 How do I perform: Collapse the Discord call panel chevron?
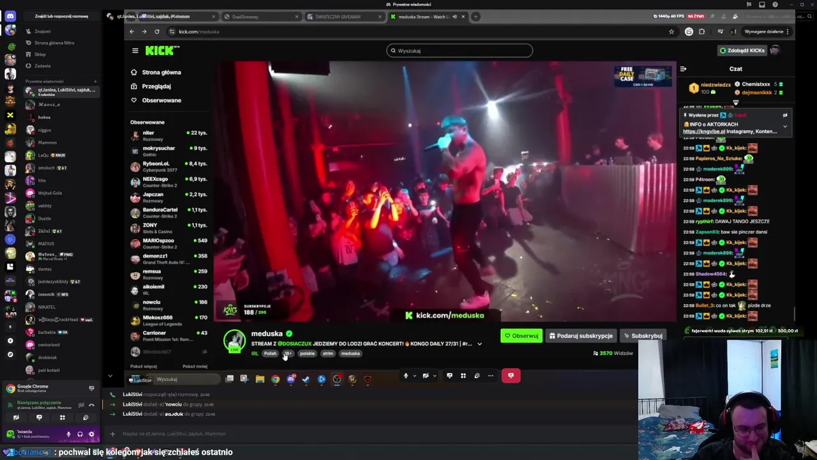pyautogui.click(x=110, y=376)
